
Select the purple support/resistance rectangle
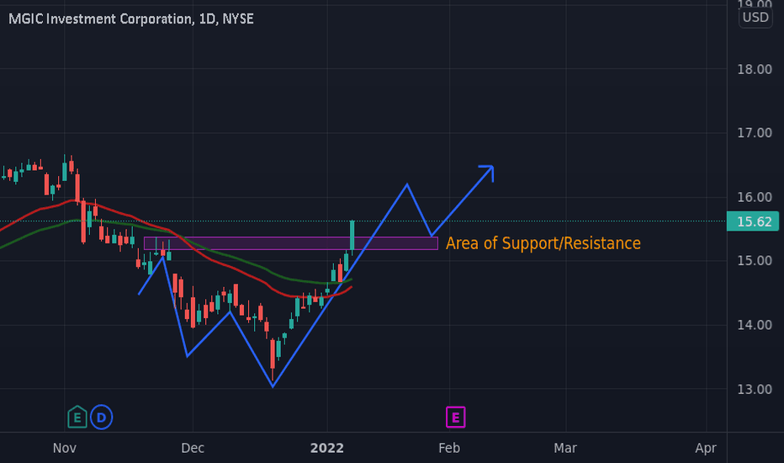pos(291,243)
